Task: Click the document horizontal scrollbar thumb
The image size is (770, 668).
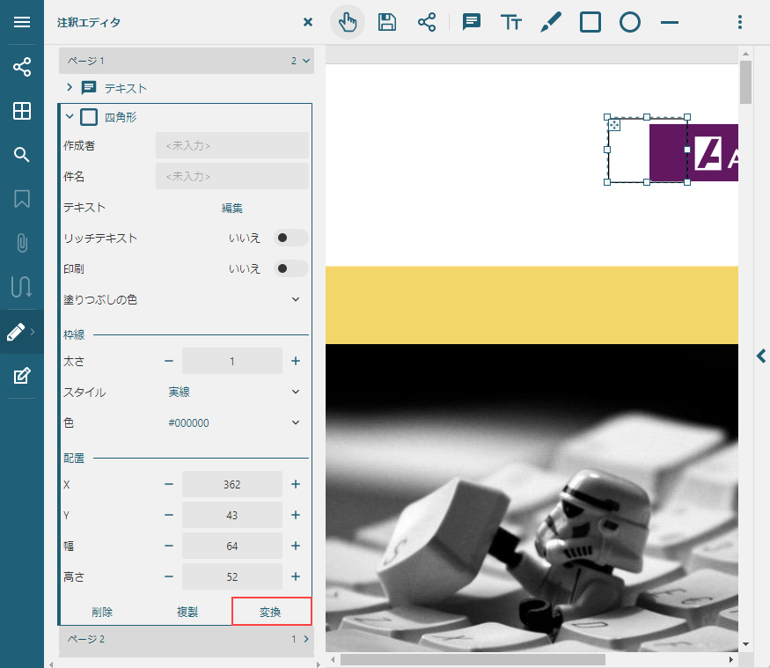Action: click(x=473, y=659)
